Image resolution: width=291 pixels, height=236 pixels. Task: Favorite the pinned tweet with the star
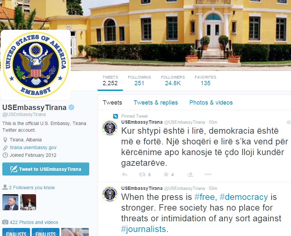(x=166, y=174)
